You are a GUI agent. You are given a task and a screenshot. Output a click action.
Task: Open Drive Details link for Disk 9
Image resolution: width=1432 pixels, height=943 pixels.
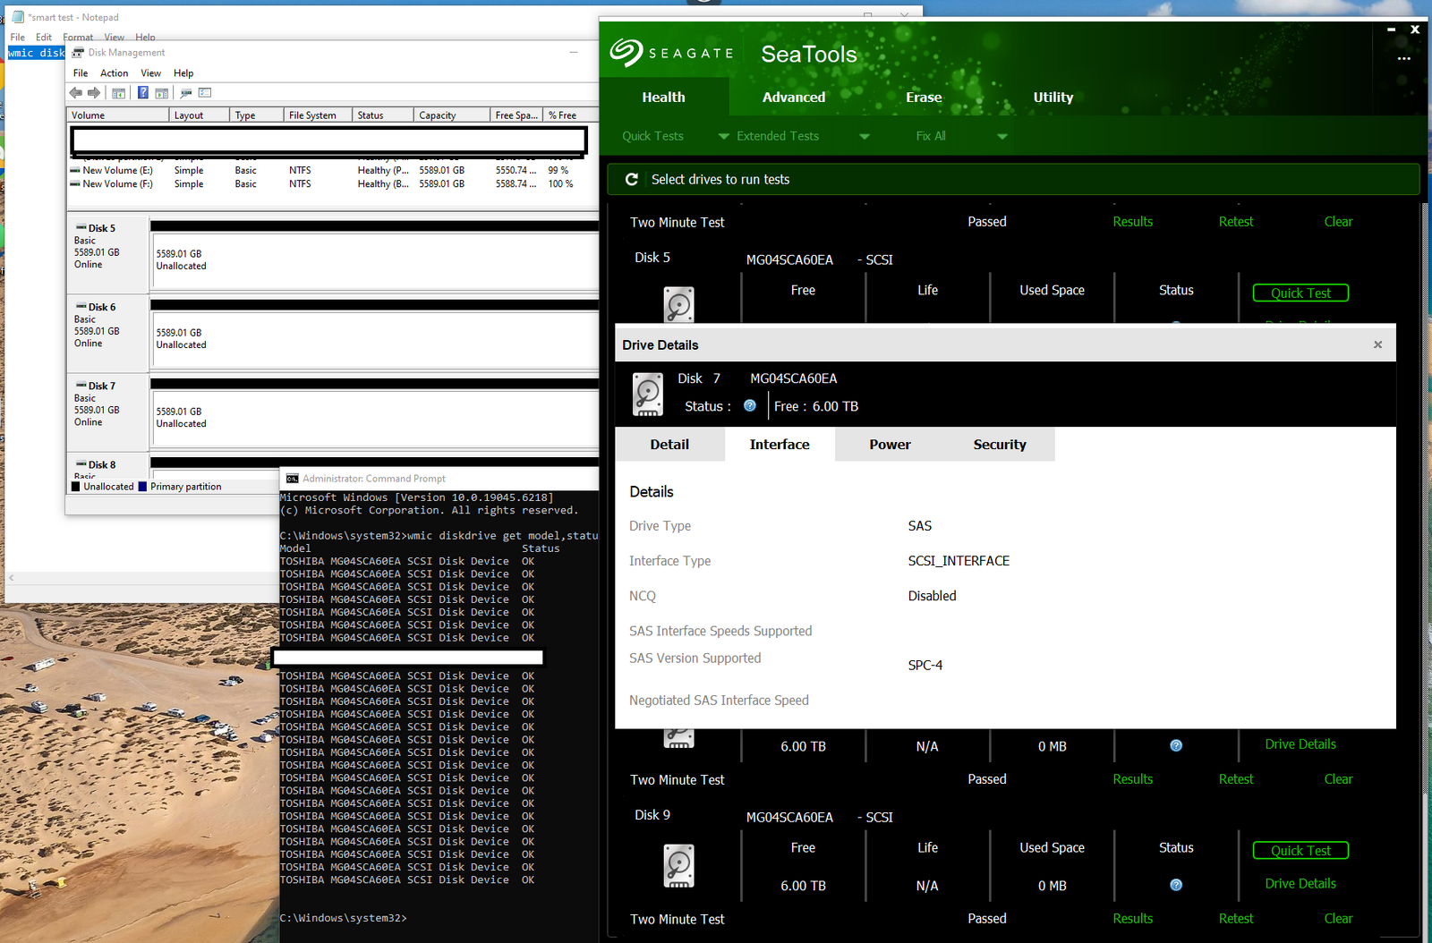(1300, 884)
